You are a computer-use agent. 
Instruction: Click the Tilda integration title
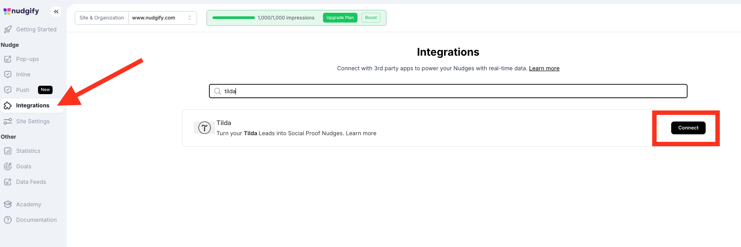(224, 123)
